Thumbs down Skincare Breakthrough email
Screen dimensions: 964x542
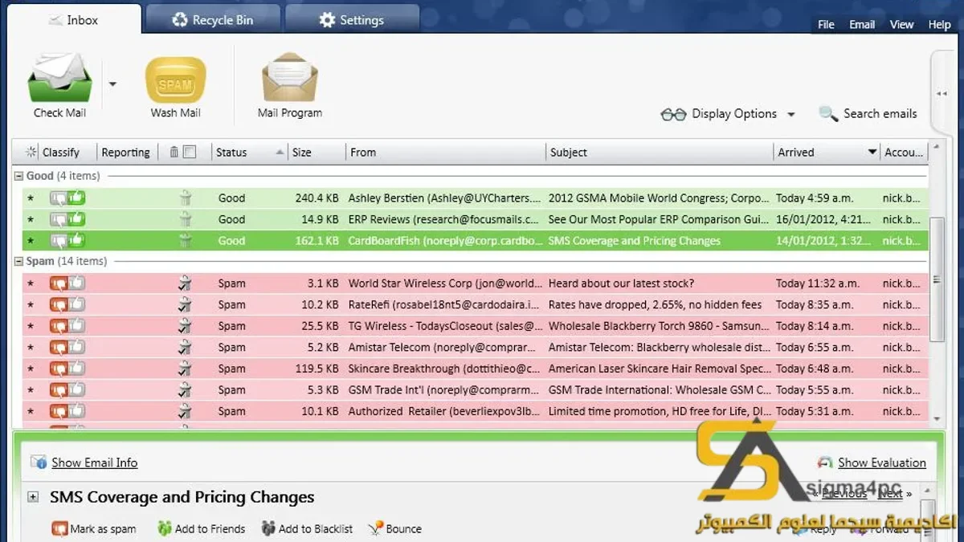pyautogui.click(x=59, y=369)
